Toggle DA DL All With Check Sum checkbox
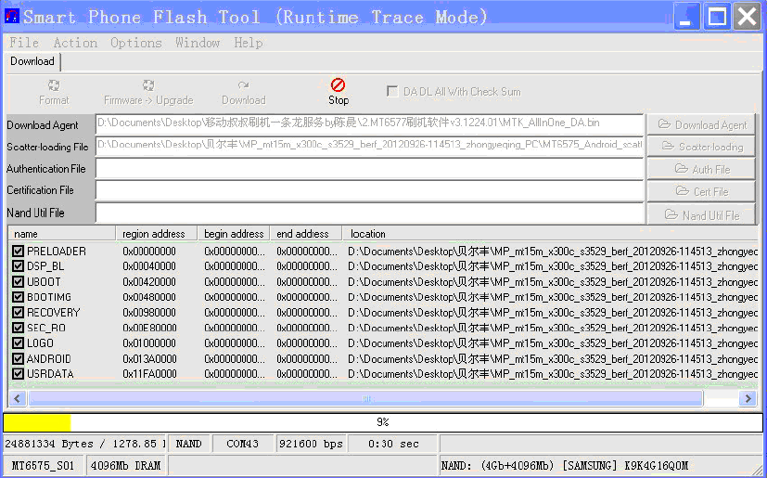This screenshot has height=478, width=767. pos(391,91)
